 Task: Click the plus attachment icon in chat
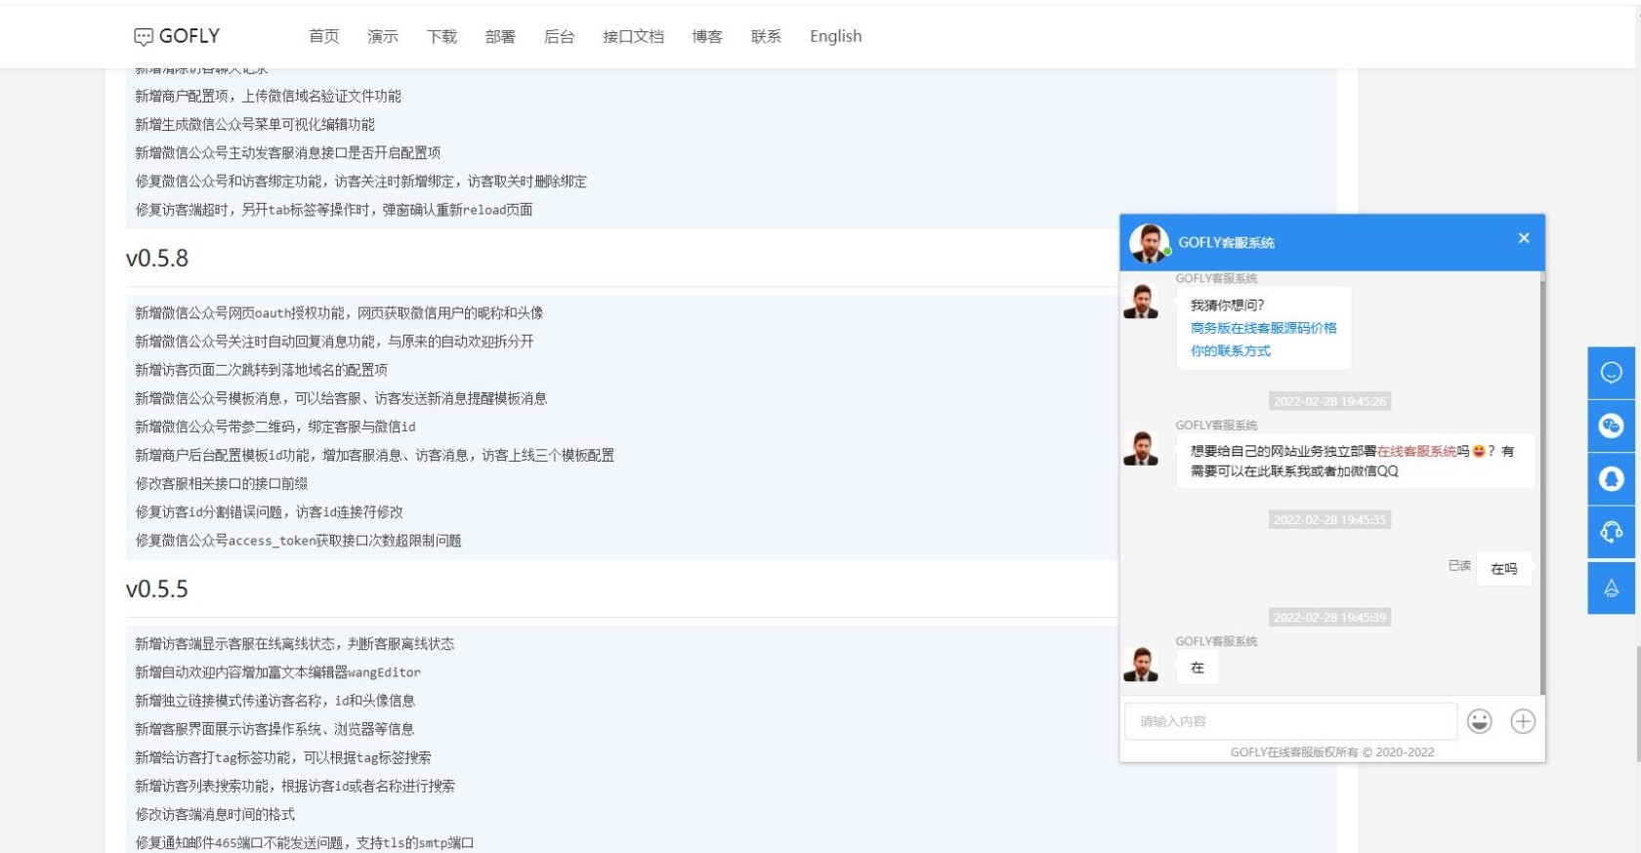pyautogui.click(x=1522, y=721)
